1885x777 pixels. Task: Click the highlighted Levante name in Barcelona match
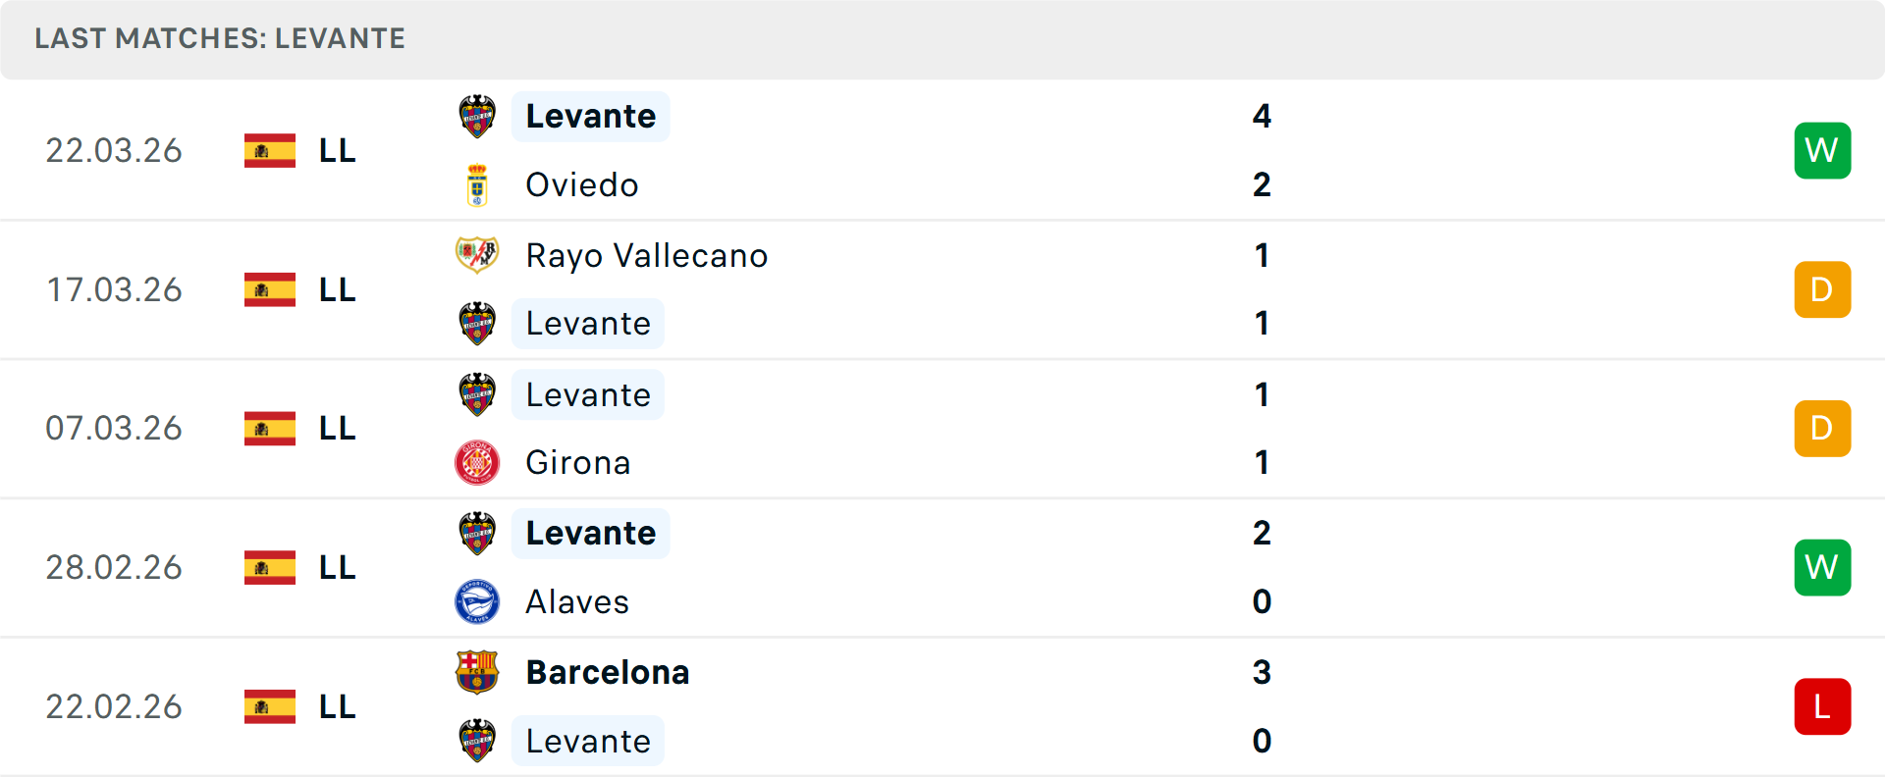tap(588, 742)
